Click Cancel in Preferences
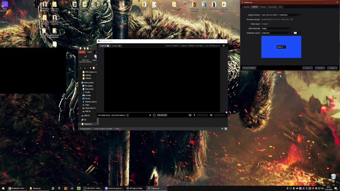Screen dimensions: 340x191 (320, 68)
